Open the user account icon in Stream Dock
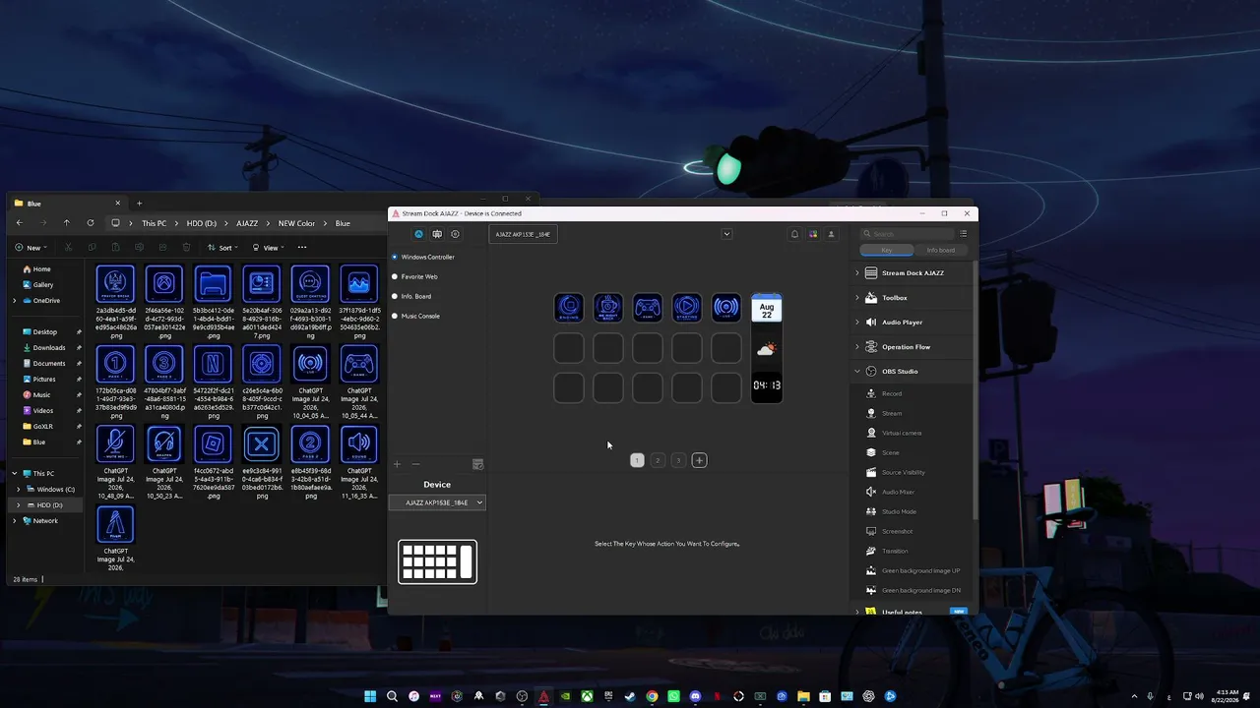Screen dimensions: 1260x708 pyautogui.click(x=831, y=234)
